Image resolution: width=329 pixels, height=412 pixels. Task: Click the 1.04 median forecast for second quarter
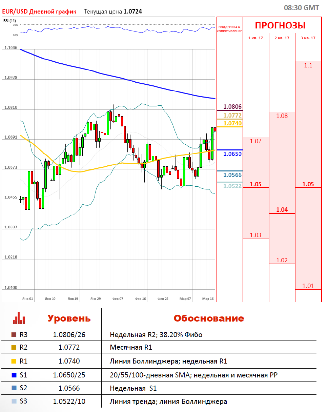282,210
